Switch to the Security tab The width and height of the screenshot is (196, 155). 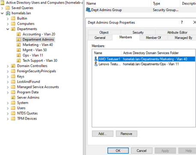click(x=138, y=32)
